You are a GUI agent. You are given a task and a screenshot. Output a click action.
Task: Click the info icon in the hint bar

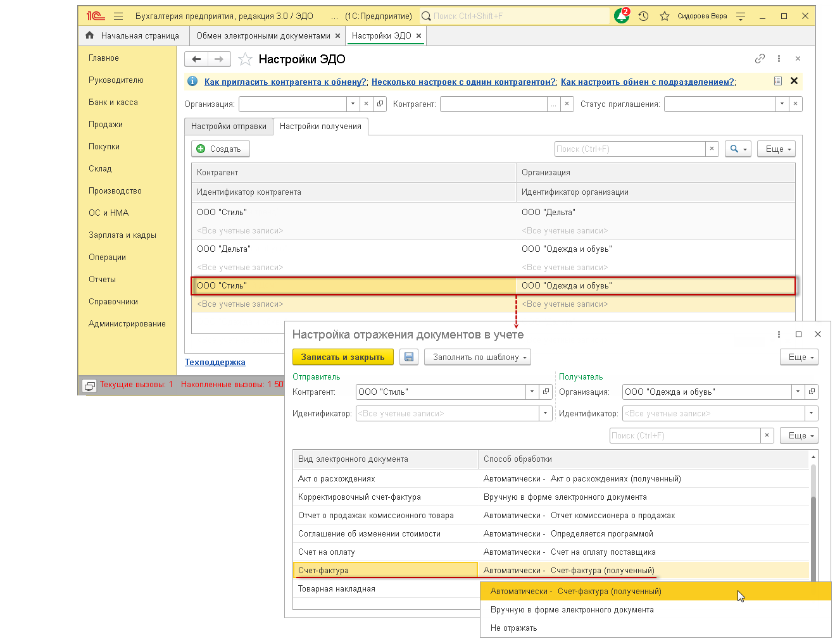(x=192, y=81)
